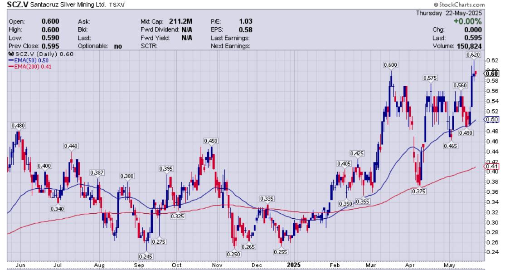Click the 0.425 February peak label

coord(357,153)
